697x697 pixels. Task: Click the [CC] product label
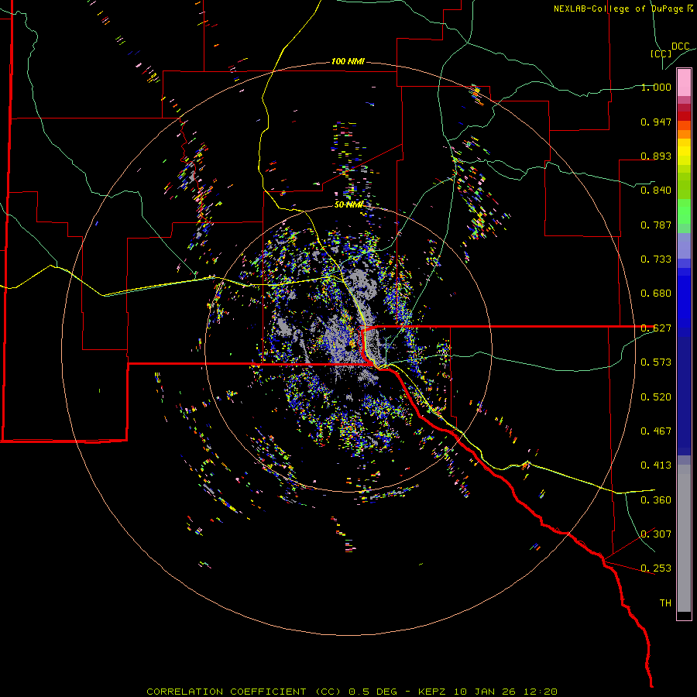click(x=661, y=53)
